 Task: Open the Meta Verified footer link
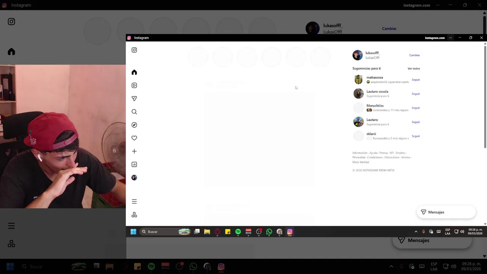pyautogui.click(x=361, y=162)
